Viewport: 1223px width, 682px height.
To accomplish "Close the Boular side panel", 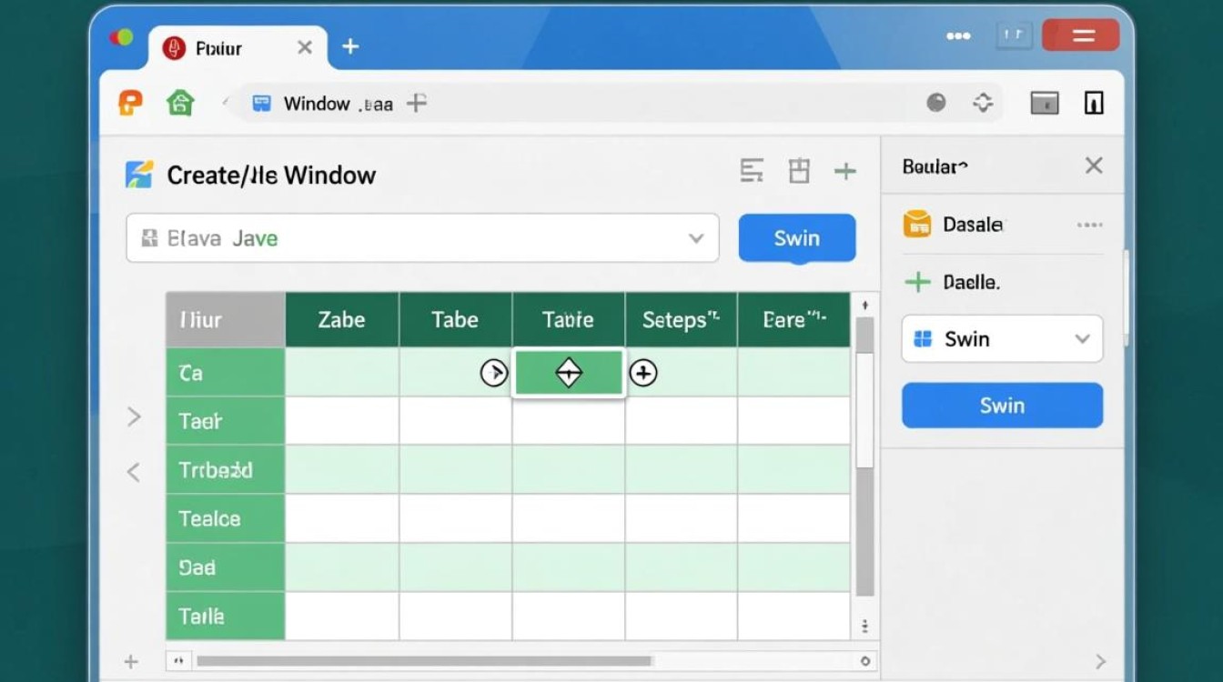I will pos(1094,165).
